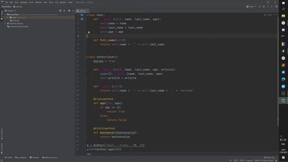Open File Explorer on taskbar

coord(283,16)
